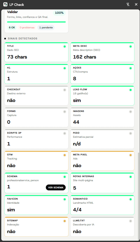140x242 pixels.
Task: Click the FORMS card label
Action: (11, 111)
